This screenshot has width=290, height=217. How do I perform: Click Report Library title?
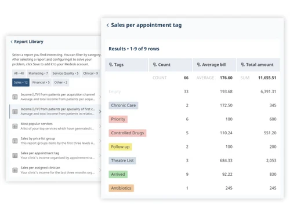[x=28, y=42]
